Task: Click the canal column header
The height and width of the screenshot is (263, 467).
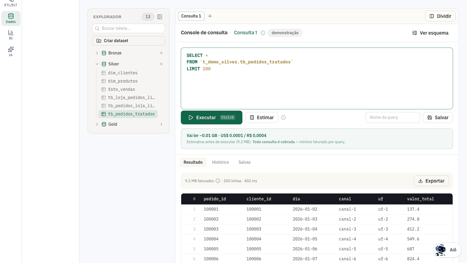Action: pos(345,199)
